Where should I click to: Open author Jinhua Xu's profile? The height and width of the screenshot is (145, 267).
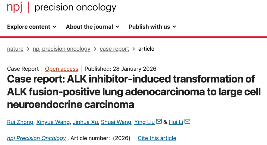85,122
